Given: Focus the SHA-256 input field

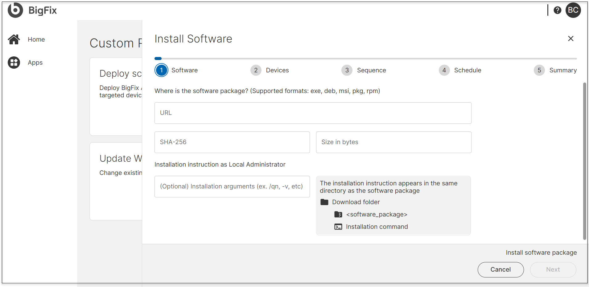Looking at the screenshot, I should pos(232,142).
